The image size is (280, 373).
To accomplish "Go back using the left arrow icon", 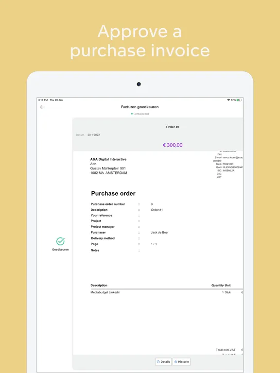I will [42, 107].
